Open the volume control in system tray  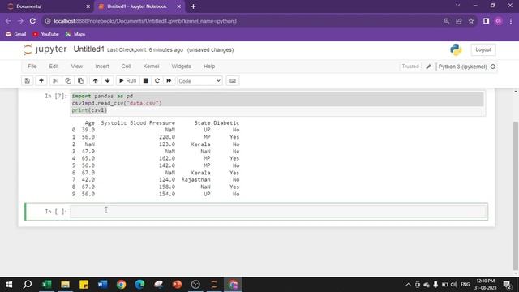(454, 285)
